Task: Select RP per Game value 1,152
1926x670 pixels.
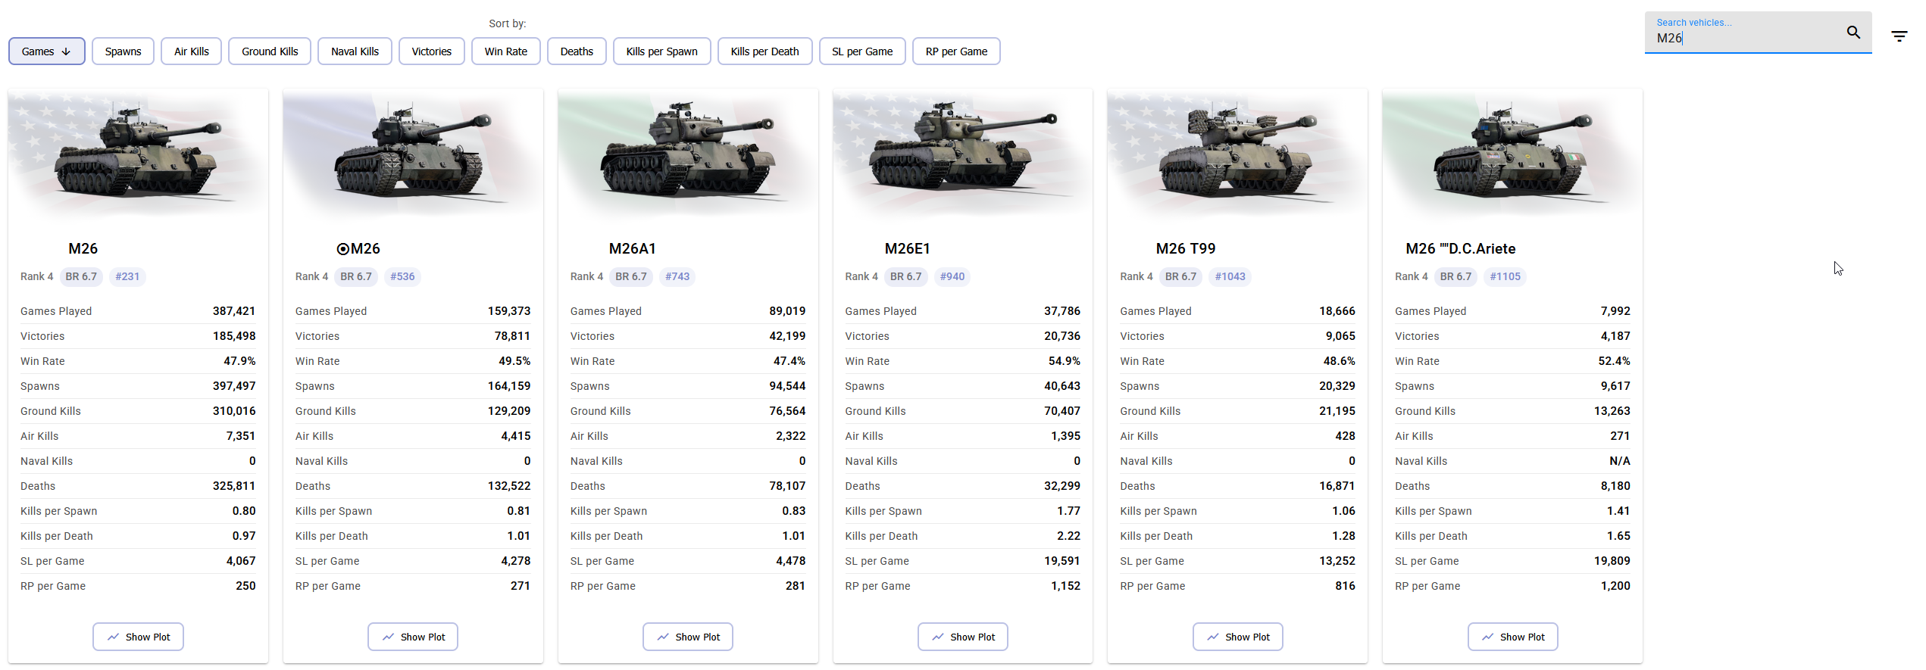Action: [x=1066, y=586]
